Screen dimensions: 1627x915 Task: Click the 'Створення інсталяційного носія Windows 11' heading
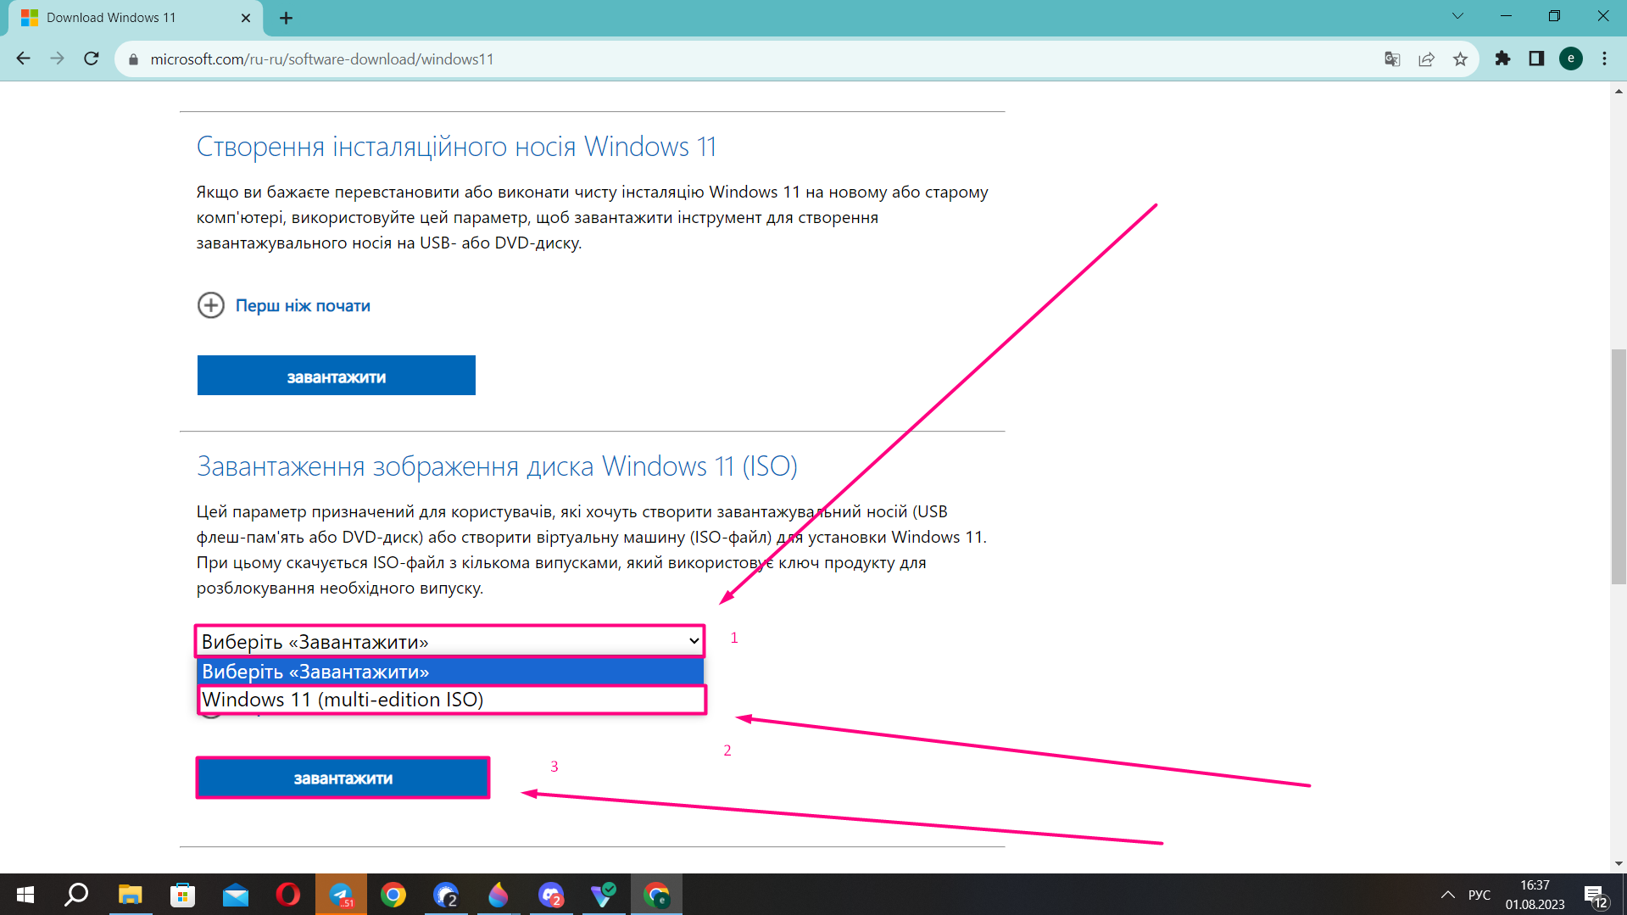coord(456,147)
